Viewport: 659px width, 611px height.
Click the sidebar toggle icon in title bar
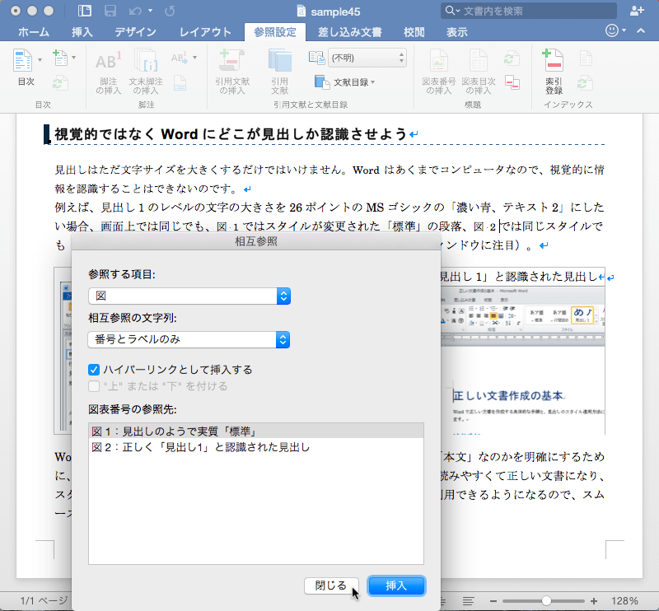click(x=85, y=11)
